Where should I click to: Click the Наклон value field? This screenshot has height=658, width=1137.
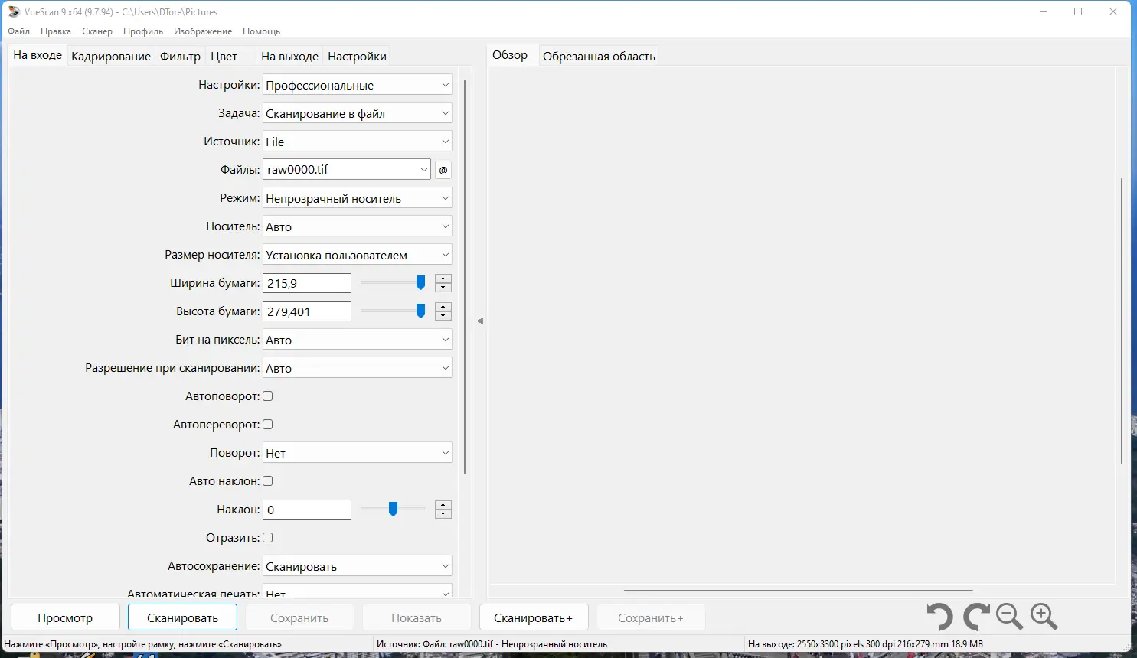(x=307, y=510)
